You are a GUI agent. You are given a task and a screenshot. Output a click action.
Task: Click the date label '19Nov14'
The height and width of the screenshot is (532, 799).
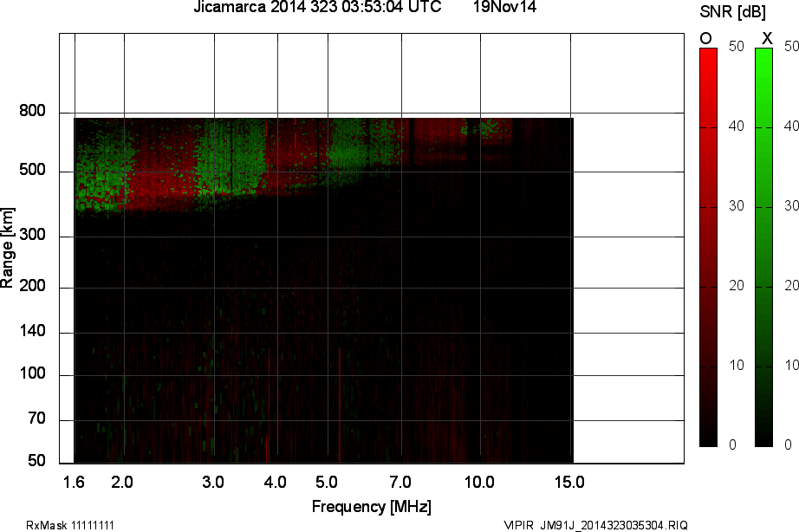point(504,7)
